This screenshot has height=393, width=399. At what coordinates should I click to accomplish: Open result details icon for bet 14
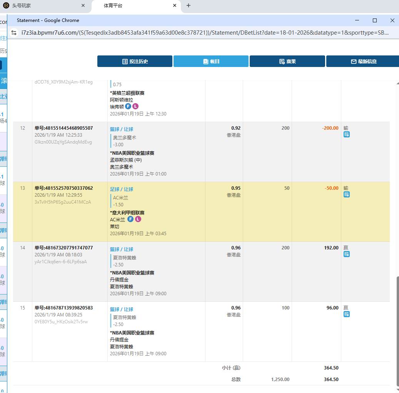(x=346, y=254)
